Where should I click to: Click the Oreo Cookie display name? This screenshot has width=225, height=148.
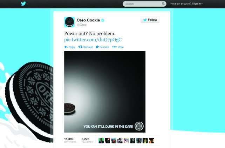pos(88,20)
